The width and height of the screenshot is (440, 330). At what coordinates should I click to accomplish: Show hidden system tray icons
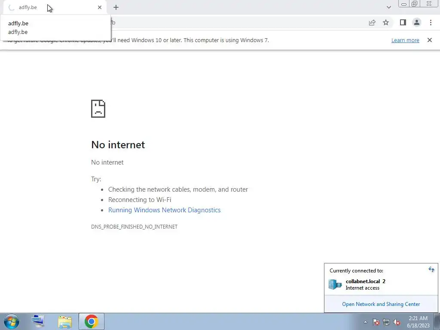point(365,322)
